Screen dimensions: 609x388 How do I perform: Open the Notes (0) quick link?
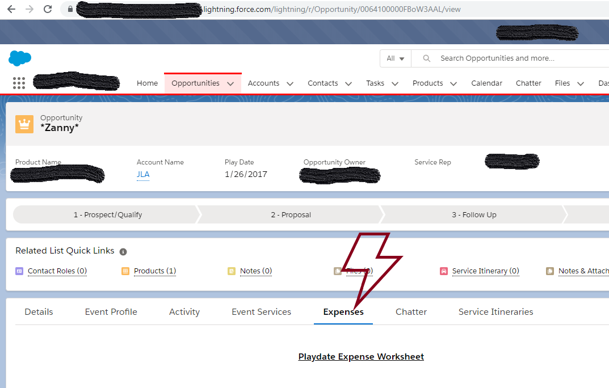tap(256, 271)
